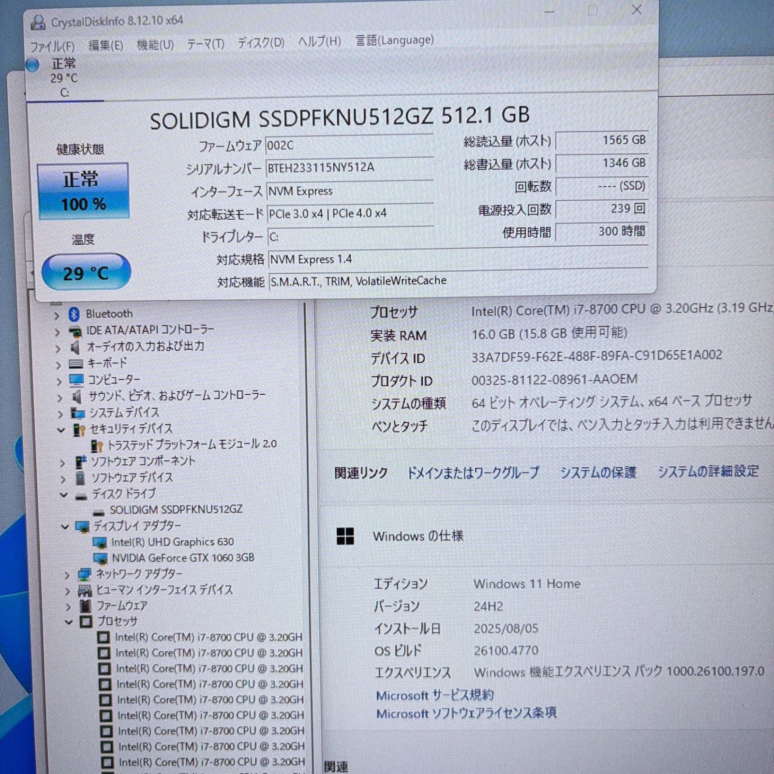The image size is (774, 774).
Task: Click the 総読込量 value 1565 GB
Action: [x=602, y=140]
